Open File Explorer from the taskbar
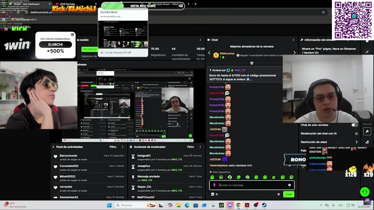Screen dimensions: 374x210 coord(179,205)
